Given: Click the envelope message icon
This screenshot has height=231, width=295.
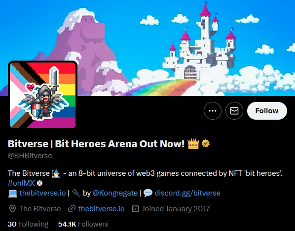Looking at the screenshot, I should point(234,111).
